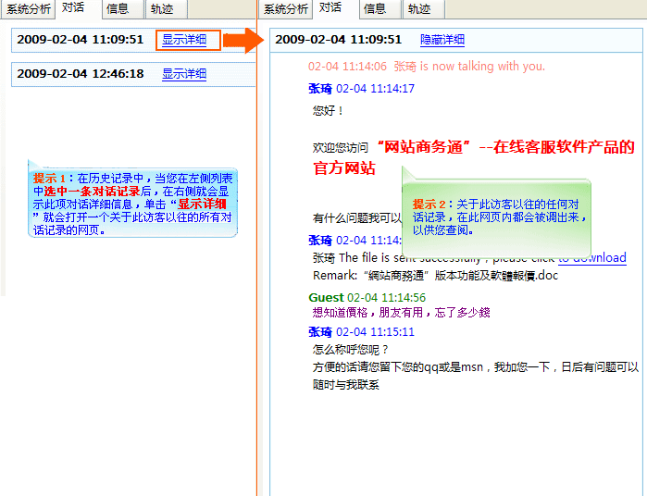Open the 系统分析 tab in right panel
Screen dimensions: 647x496
pyautogui.click(x=286, y=9)
